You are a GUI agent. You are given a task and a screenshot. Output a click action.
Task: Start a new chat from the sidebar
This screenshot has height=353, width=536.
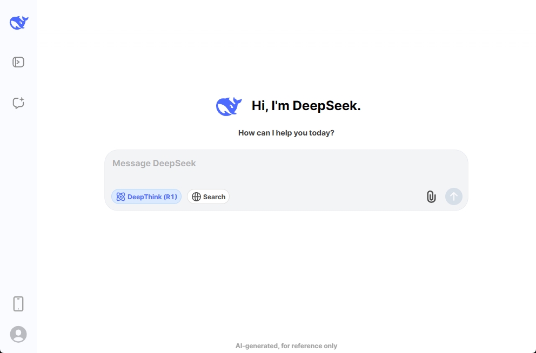[18, 103]
